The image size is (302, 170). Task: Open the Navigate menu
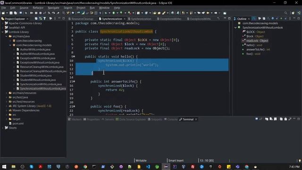53,8
